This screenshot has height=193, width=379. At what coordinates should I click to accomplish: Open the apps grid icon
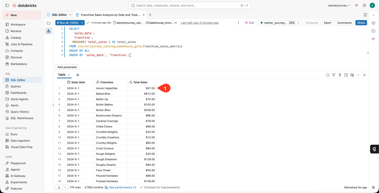[x=365, y=5]
